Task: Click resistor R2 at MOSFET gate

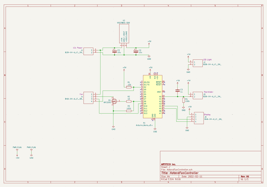Action: coord(129,101)
